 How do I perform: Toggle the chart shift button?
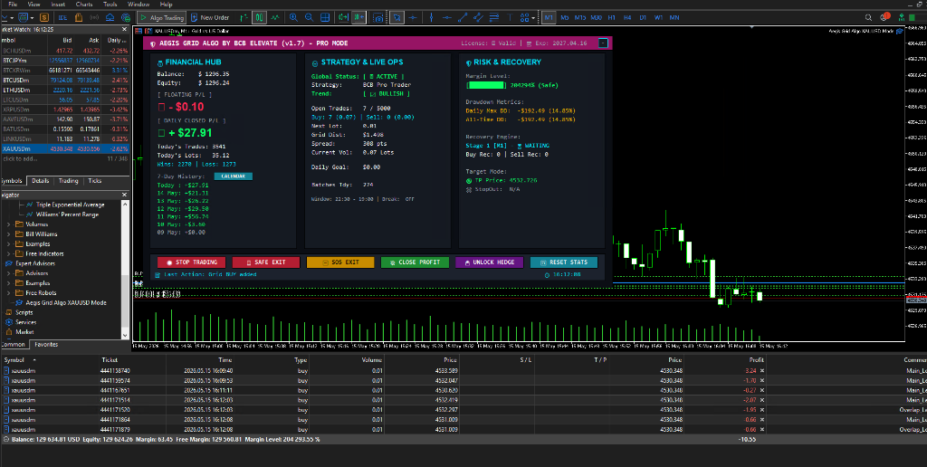(358, 18)
